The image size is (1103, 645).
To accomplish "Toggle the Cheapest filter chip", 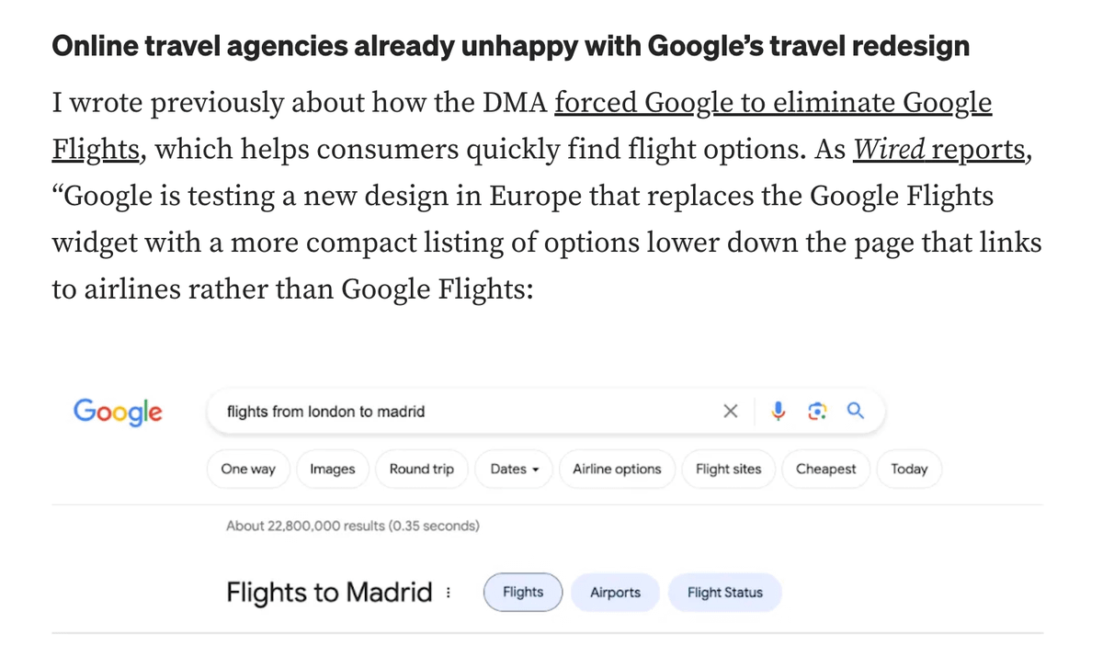I will pos(825,469).
